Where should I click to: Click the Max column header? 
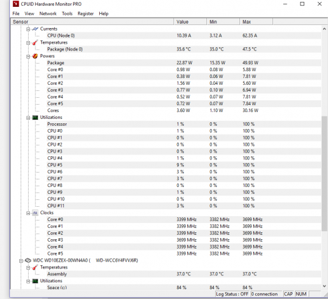(256, 22)
